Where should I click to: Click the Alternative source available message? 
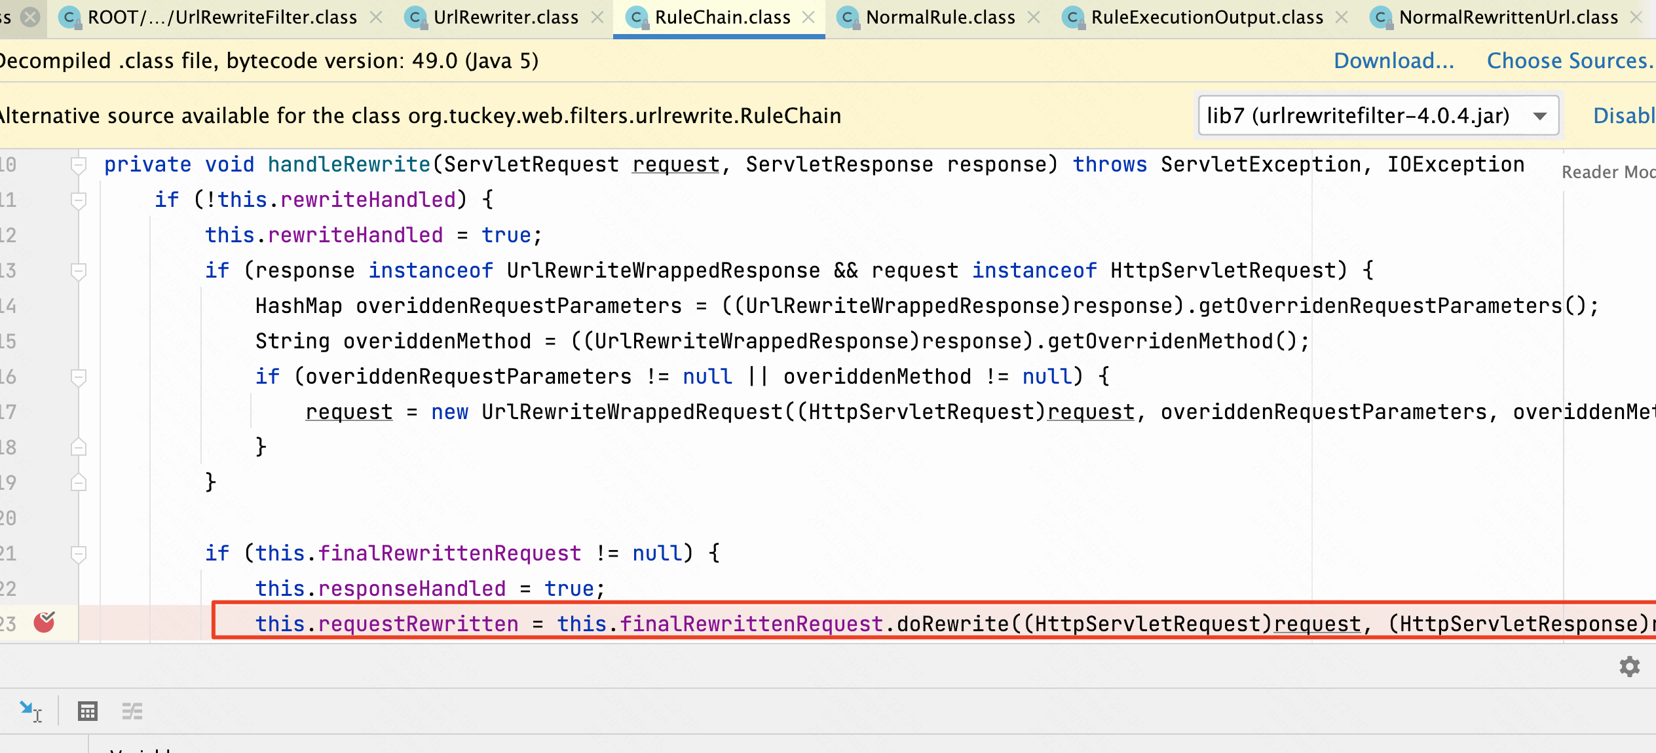421,116
